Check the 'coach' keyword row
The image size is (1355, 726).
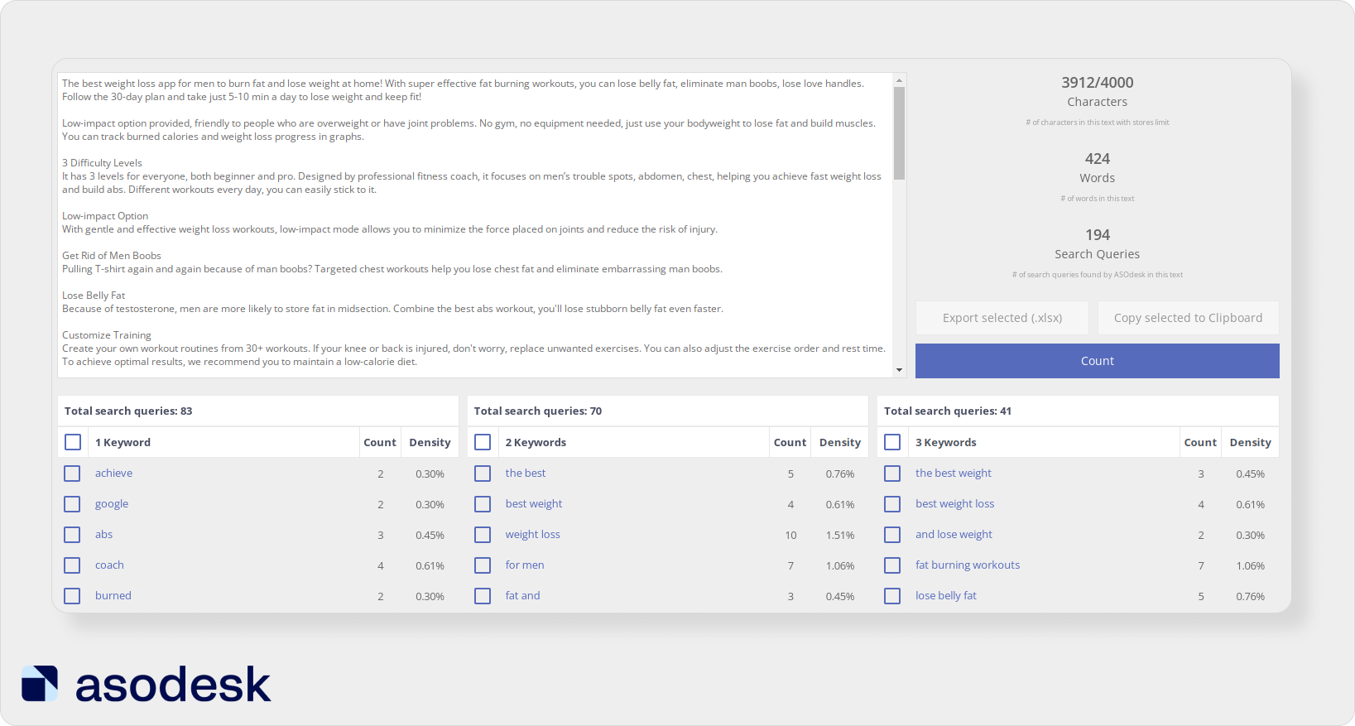73,565
